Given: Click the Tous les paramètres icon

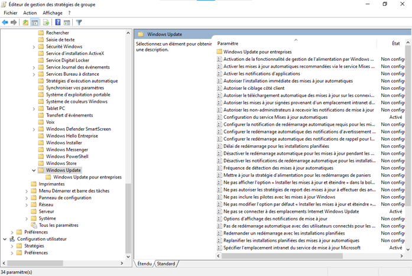Looking at the screenshot, I should click(x=34, y=225).
